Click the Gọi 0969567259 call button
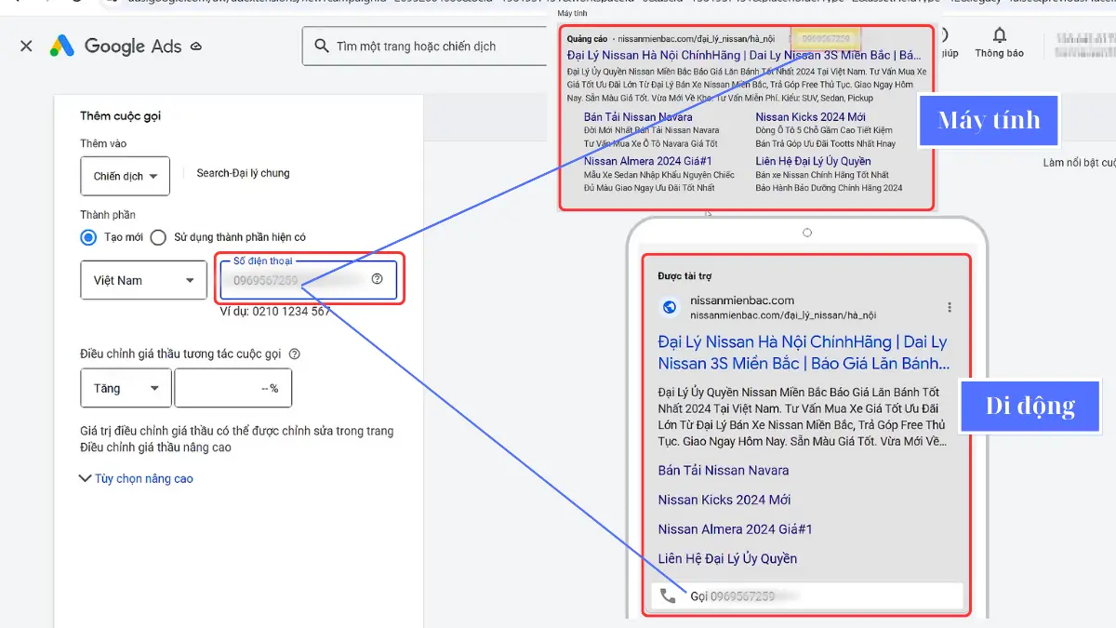 pos(806,595)
